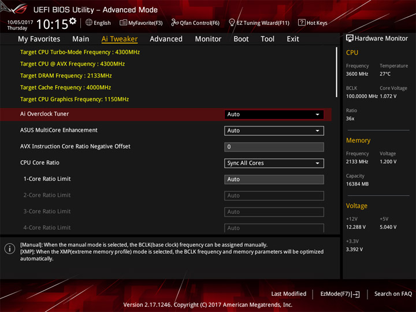Image resolution: width=416 pixels, height=312 pixels.
Task: Select the Ai Tweaker tab
Action: 120,39
